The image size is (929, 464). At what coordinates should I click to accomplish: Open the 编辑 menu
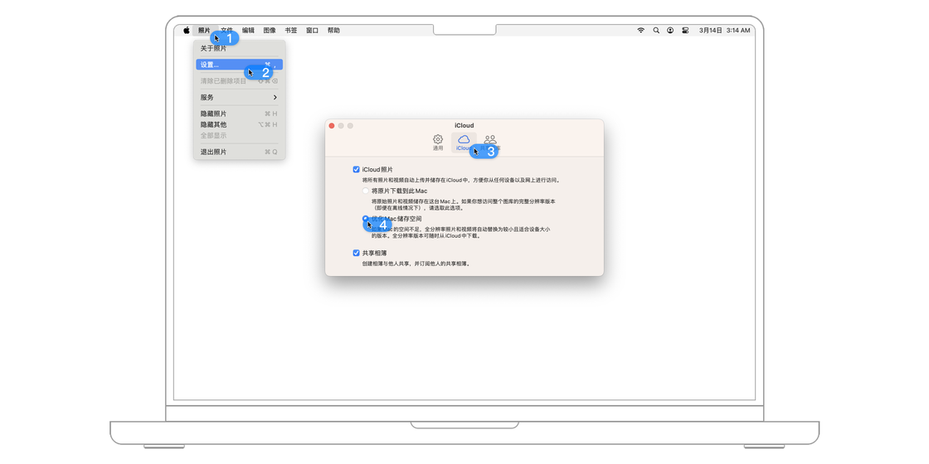(x=248, y=30)
